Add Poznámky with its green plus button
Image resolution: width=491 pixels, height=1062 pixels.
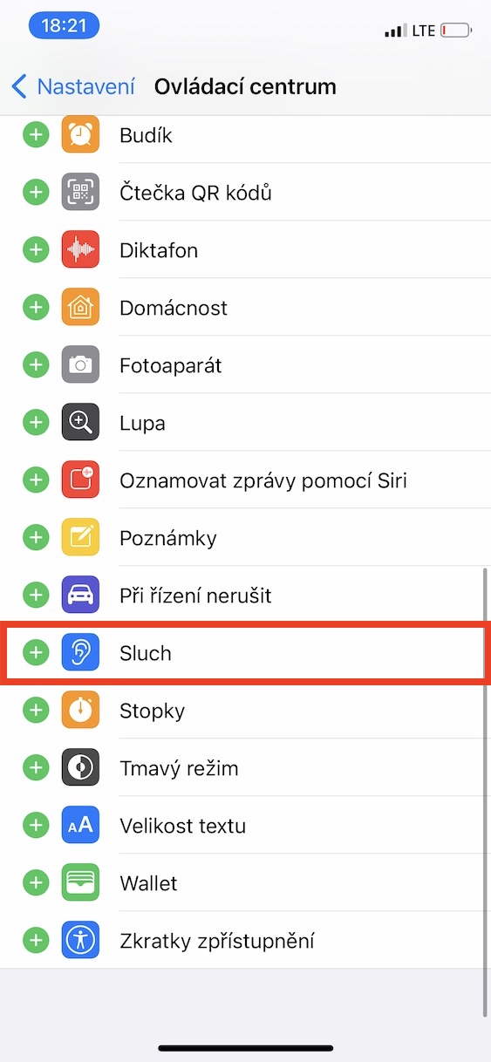click(35, 538)
